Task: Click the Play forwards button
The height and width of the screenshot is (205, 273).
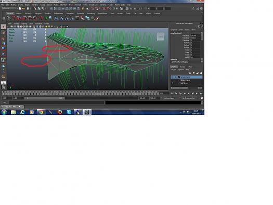Action: pyautogui.click(x=189, y=93)
